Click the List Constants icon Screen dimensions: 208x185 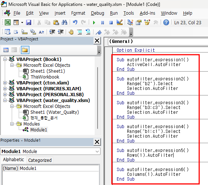click(16, 32)
